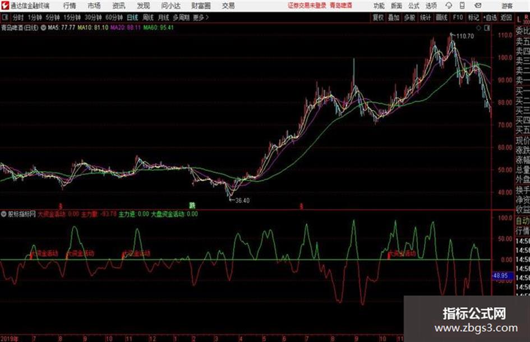530x342 pixels.
Task: Click the 大盘资金活动 0.00 indicator value
Action: click(x=174, y=214)
